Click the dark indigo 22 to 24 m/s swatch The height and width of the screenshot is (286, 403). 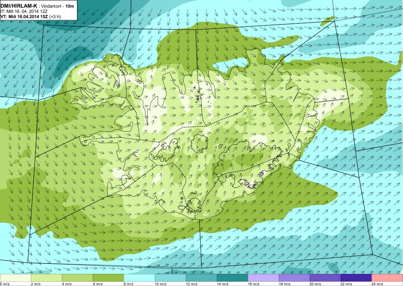(x=356, y=278)
